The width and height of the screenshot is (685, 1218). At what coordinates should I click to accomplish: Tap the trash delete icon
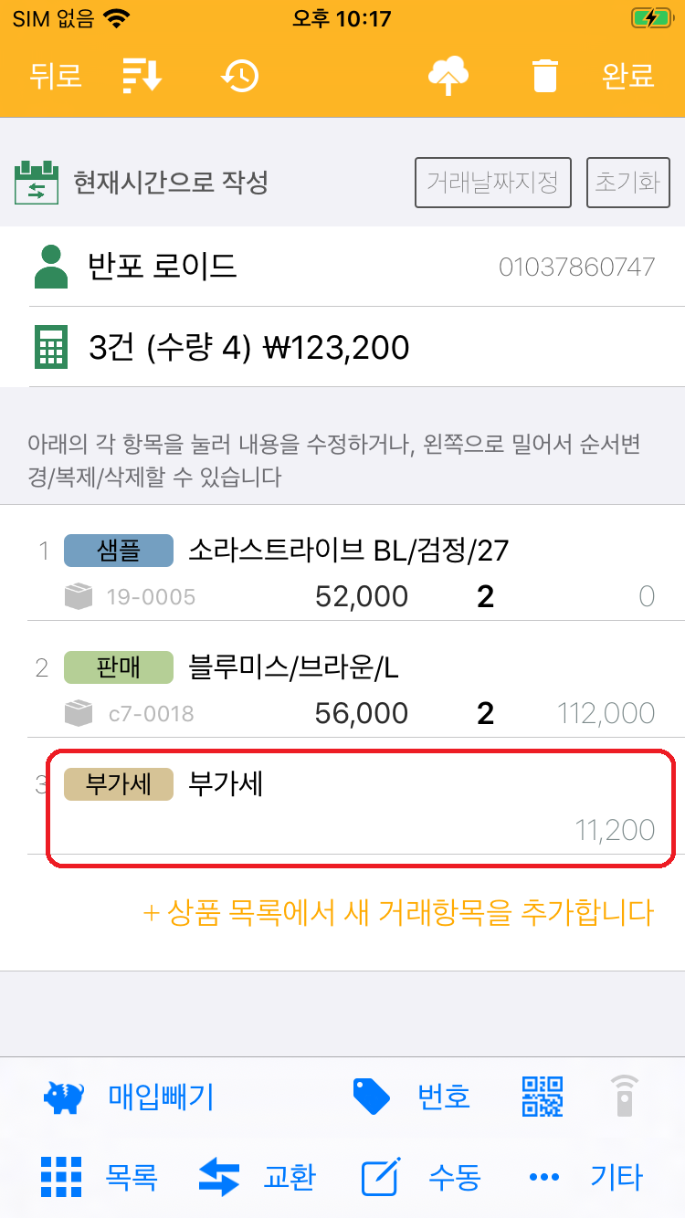(x=545, y=76)
